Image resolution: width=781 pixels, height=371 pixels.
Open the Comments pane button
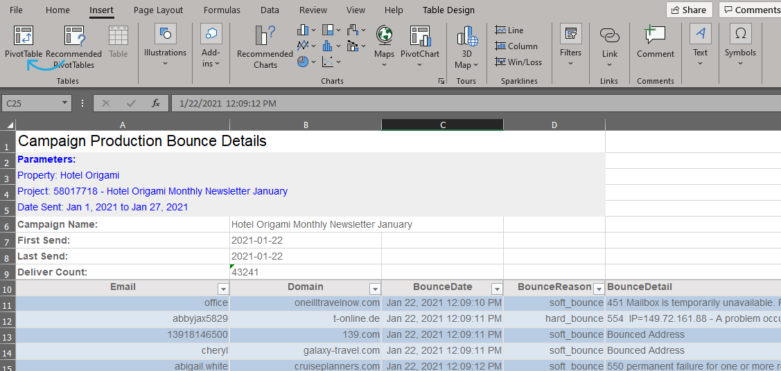(x=750, y=10)
